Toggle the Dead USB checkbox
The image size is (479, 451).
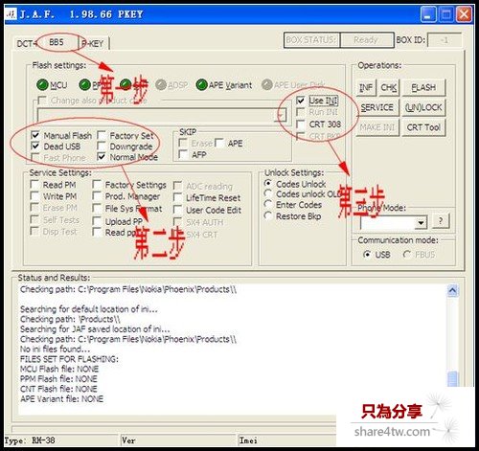click(x=35, y=147)
